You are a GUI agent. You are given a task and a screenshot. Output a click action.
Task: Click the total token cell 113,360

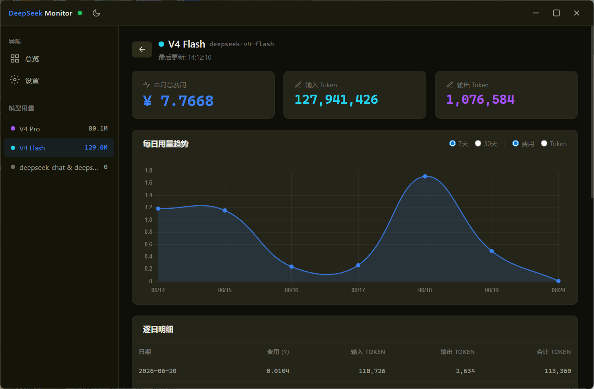558,371
